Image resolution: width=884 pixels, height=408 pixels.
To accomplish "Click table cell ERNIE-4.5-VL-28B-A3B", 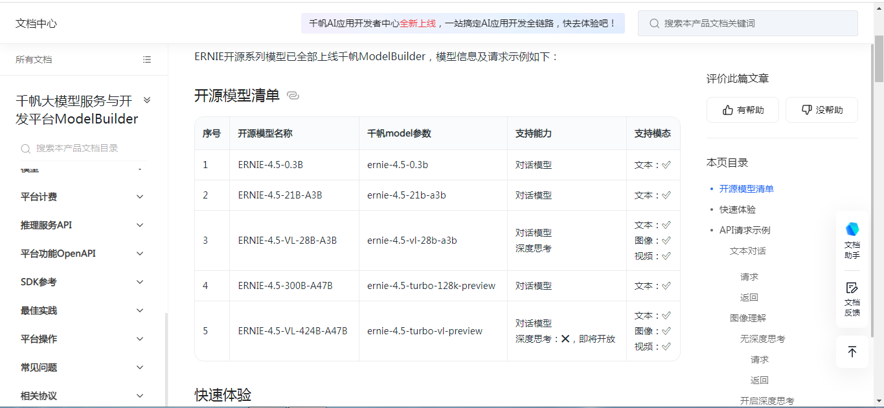I will 288,241.
